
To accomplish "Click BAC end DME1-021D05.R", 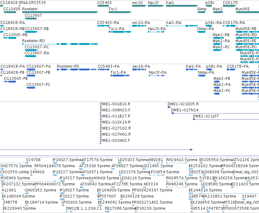I will pyautogui.click(x=169, y=107).
